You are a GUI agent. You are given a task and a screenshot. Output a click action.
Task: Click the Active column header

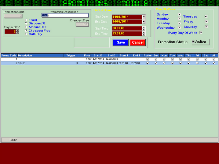coord(148,55)
